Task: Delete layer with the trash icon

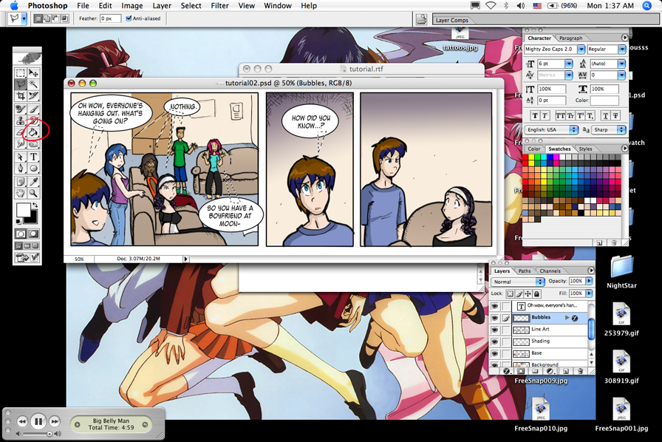Action: click(581, 371)
